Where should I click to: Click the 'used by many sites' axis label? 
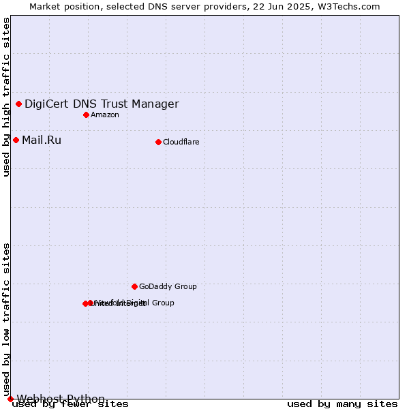coord(342,404)
